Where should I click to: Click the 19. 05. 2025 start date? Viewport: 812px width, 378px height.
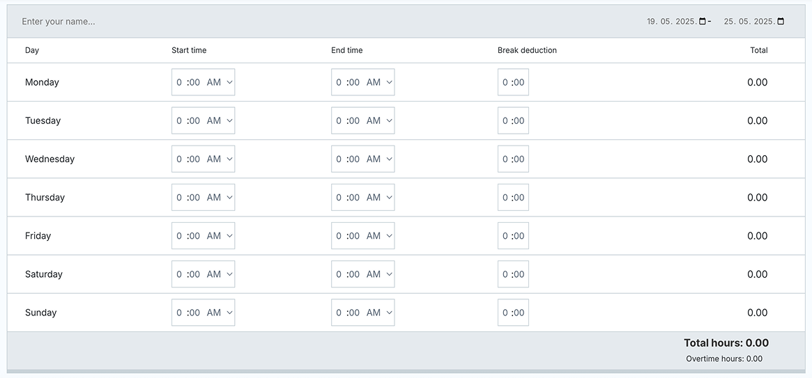tap(672, 21)
